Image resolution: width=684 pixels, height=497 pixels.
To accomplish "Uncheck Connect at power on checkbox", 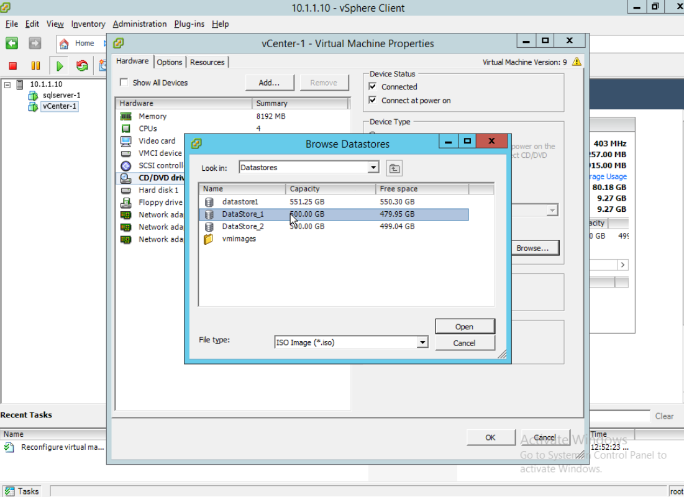I will pyautogui.click(x=373, y=100).
